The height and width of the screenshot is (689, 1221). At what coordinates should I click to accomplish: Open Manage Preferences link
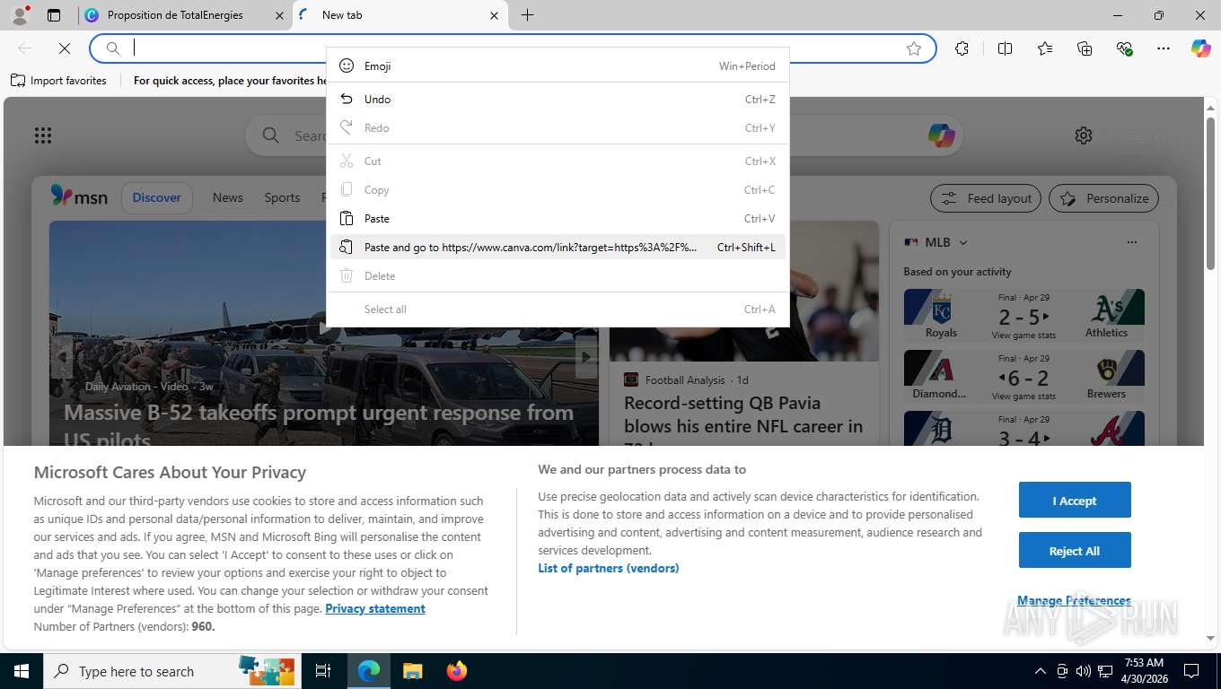point(1074,600)
